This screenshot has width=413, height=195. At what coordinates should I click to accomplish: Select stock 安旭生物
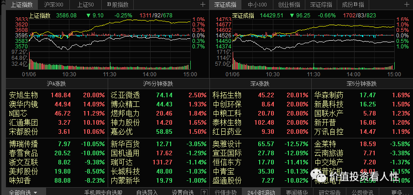23,95
